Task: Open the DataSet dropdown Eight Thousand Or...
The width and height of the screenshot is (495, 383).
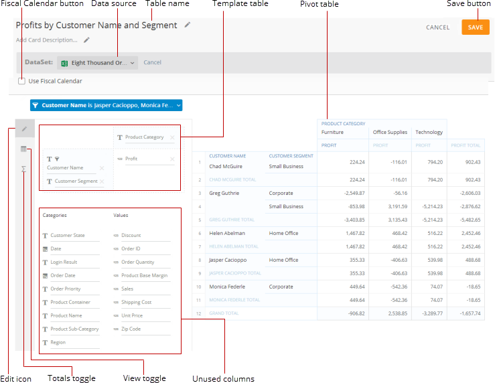Action: click(98, 63)
